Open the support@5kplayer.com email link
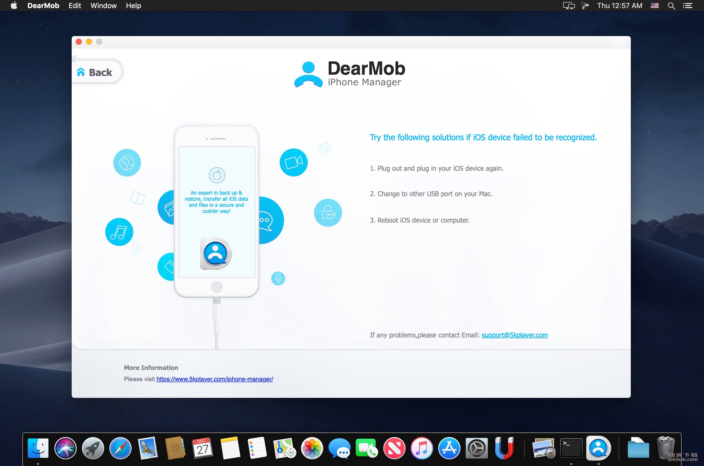 [514, 335]
